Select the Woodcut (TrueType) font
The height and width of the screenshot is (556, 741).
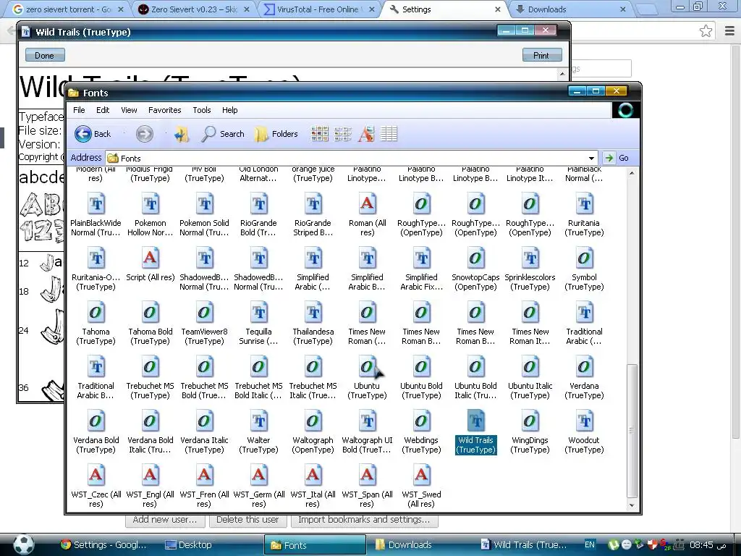click(585, 432)
